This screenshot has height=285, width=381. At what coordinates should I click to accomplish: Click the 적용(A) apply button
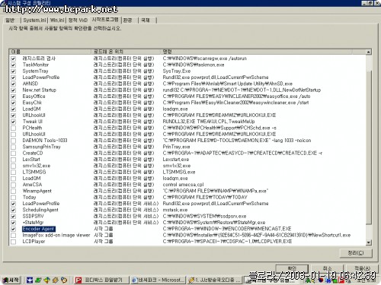point(363,268)
